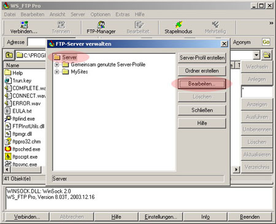Image resolution: width=276 pixels, height=224 pixels.
Task: Click the green Go button
Action: tap(266, 42)
